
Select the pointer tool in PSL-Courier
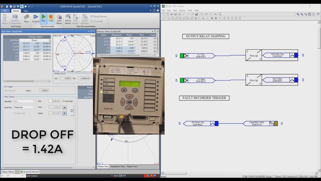pos(220,14)
